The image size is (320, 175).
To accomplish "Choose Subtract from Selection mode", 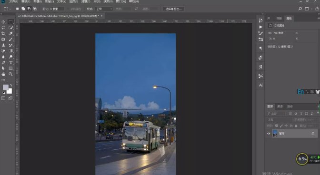I will click(29, 9).
